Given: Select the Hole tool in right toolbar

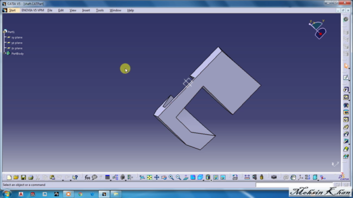Looking at the screenshot, I should [346, 119].
